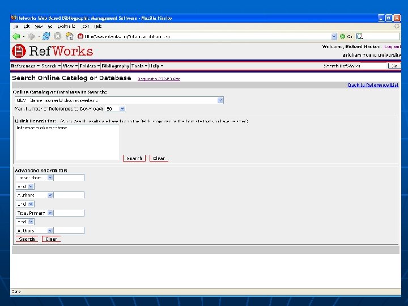Click the green Go icon by the address bar

point(342,36)
